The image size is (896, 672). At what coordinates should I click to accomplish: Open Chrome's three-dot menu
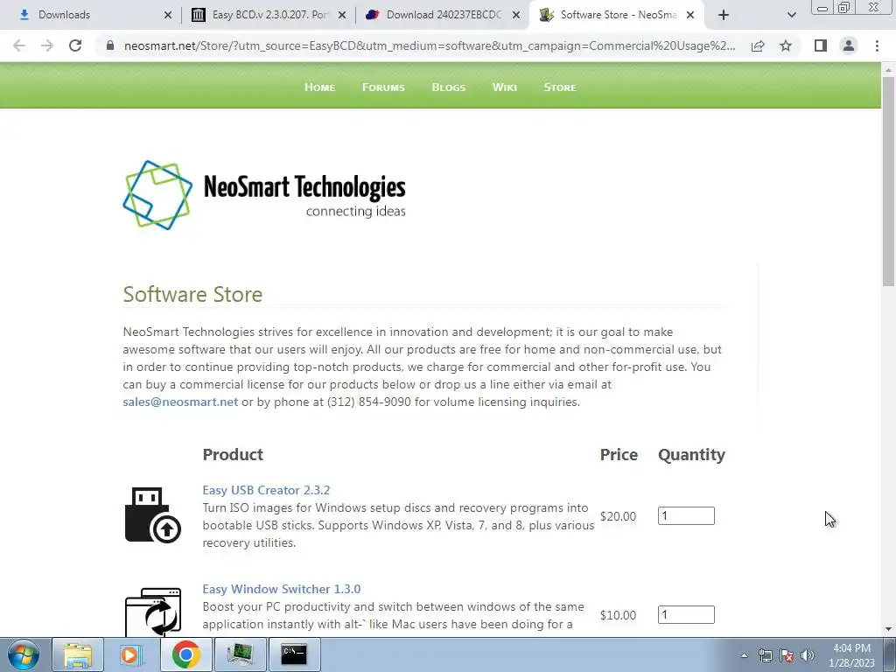coord(877,45)
